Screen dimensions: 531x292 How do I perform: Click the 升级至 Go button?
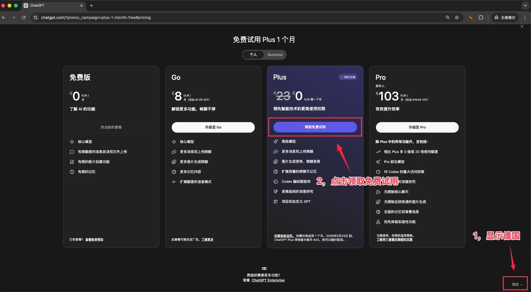213,127
